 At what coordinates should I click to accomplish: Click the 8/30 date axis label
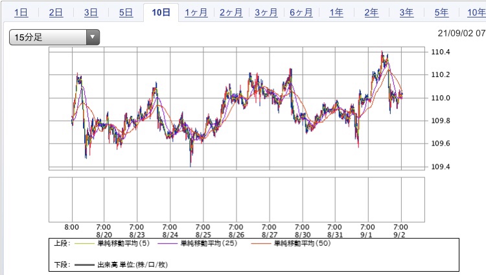tap(303, 235)
